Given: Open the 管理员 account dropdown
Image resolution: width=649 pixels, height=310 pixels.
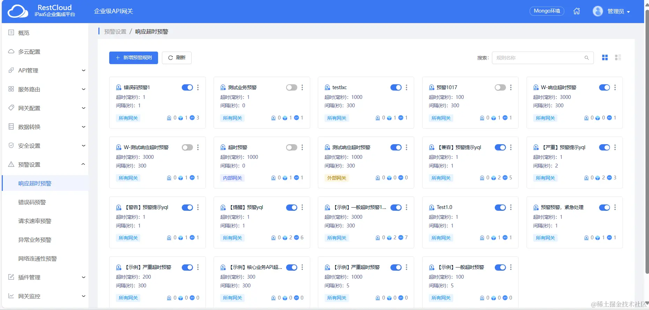Looking at the screenshot, I should pyautogui.click(x=619, y=11).
